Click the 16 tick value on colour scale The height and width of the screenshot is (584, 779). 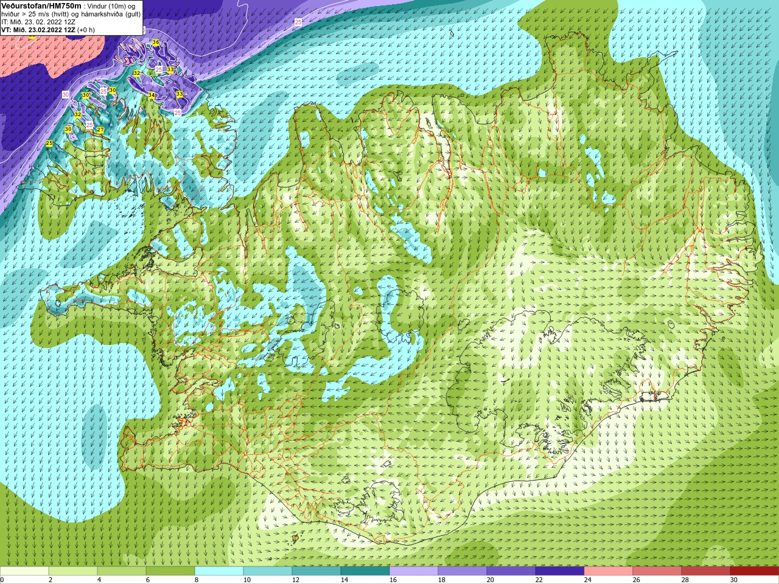pos(393,580)
